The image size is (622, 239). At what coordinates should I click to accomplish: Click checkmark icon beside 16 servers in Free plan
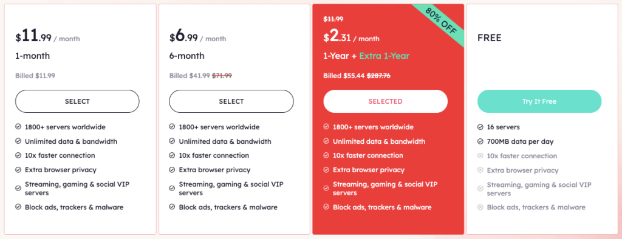tap(480, 127)
